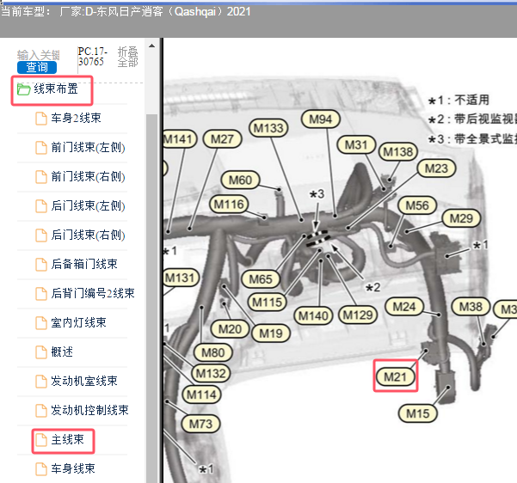Click the green 线束布置 folder icon

(x=24, y=89)
